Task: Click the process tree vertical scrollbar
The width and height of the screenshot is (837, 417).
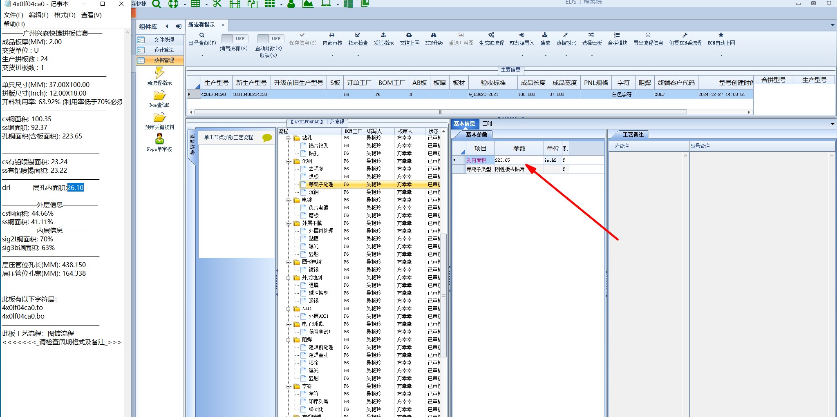Action: click(444, 295)
